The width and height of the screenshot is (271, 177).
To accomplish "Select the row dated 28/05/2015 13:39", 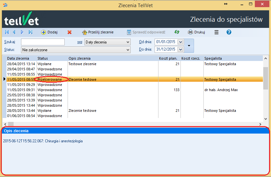I will click(x=135, y=100).
